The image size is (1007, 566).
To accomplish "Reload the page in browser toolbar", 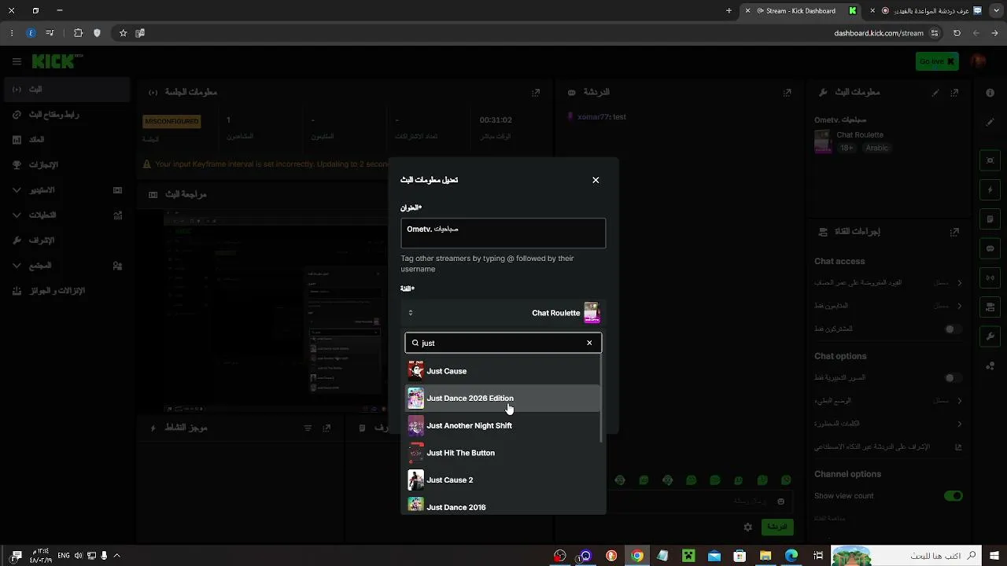I will 957,33.
